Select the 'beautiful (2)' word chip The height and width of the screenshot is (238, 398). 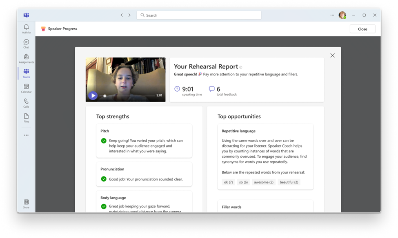pos(289,182)
